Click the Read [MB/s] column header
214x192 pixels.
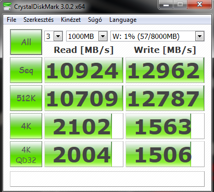coord(84,50)
